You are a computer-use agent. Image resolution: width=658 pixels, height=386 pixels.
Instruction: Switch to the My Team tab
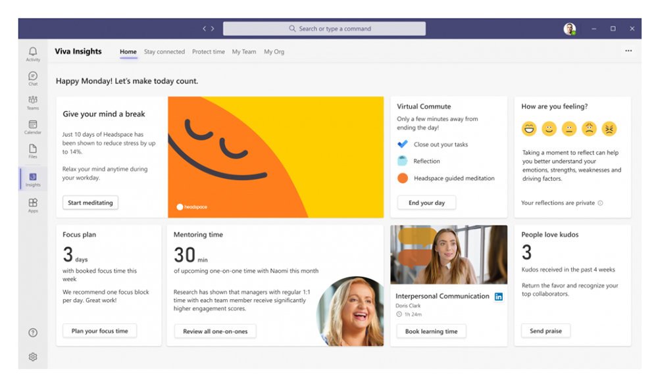(244, 51)
